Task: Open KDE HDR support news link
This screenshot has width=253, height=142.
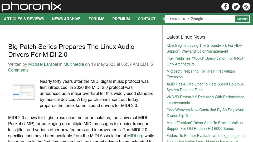Action: click(x=204, y=48)
